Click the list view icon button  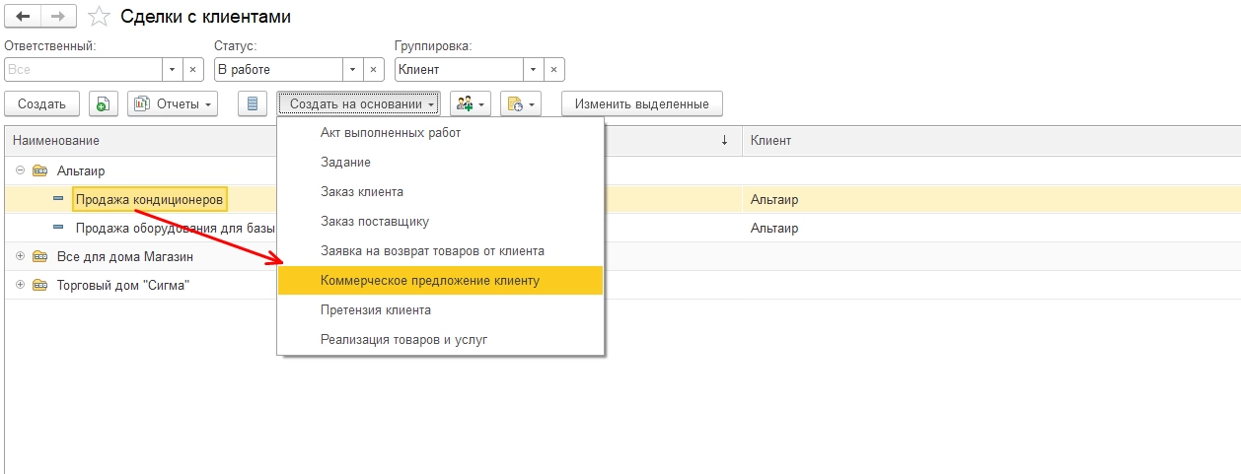click(253, 103)
